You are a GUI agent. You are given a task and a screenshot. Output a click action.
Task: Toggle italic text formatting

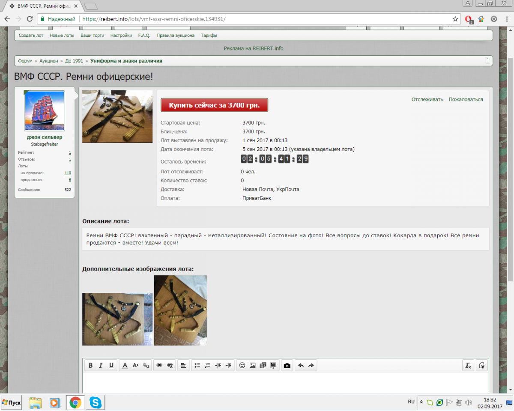pyautogui.click(x=101, y=366)
